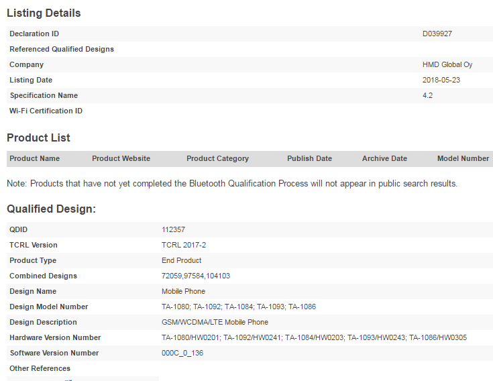Click the Publish Date column header
493x381 pixels.
pyautogui.click(x=309, y=158)
